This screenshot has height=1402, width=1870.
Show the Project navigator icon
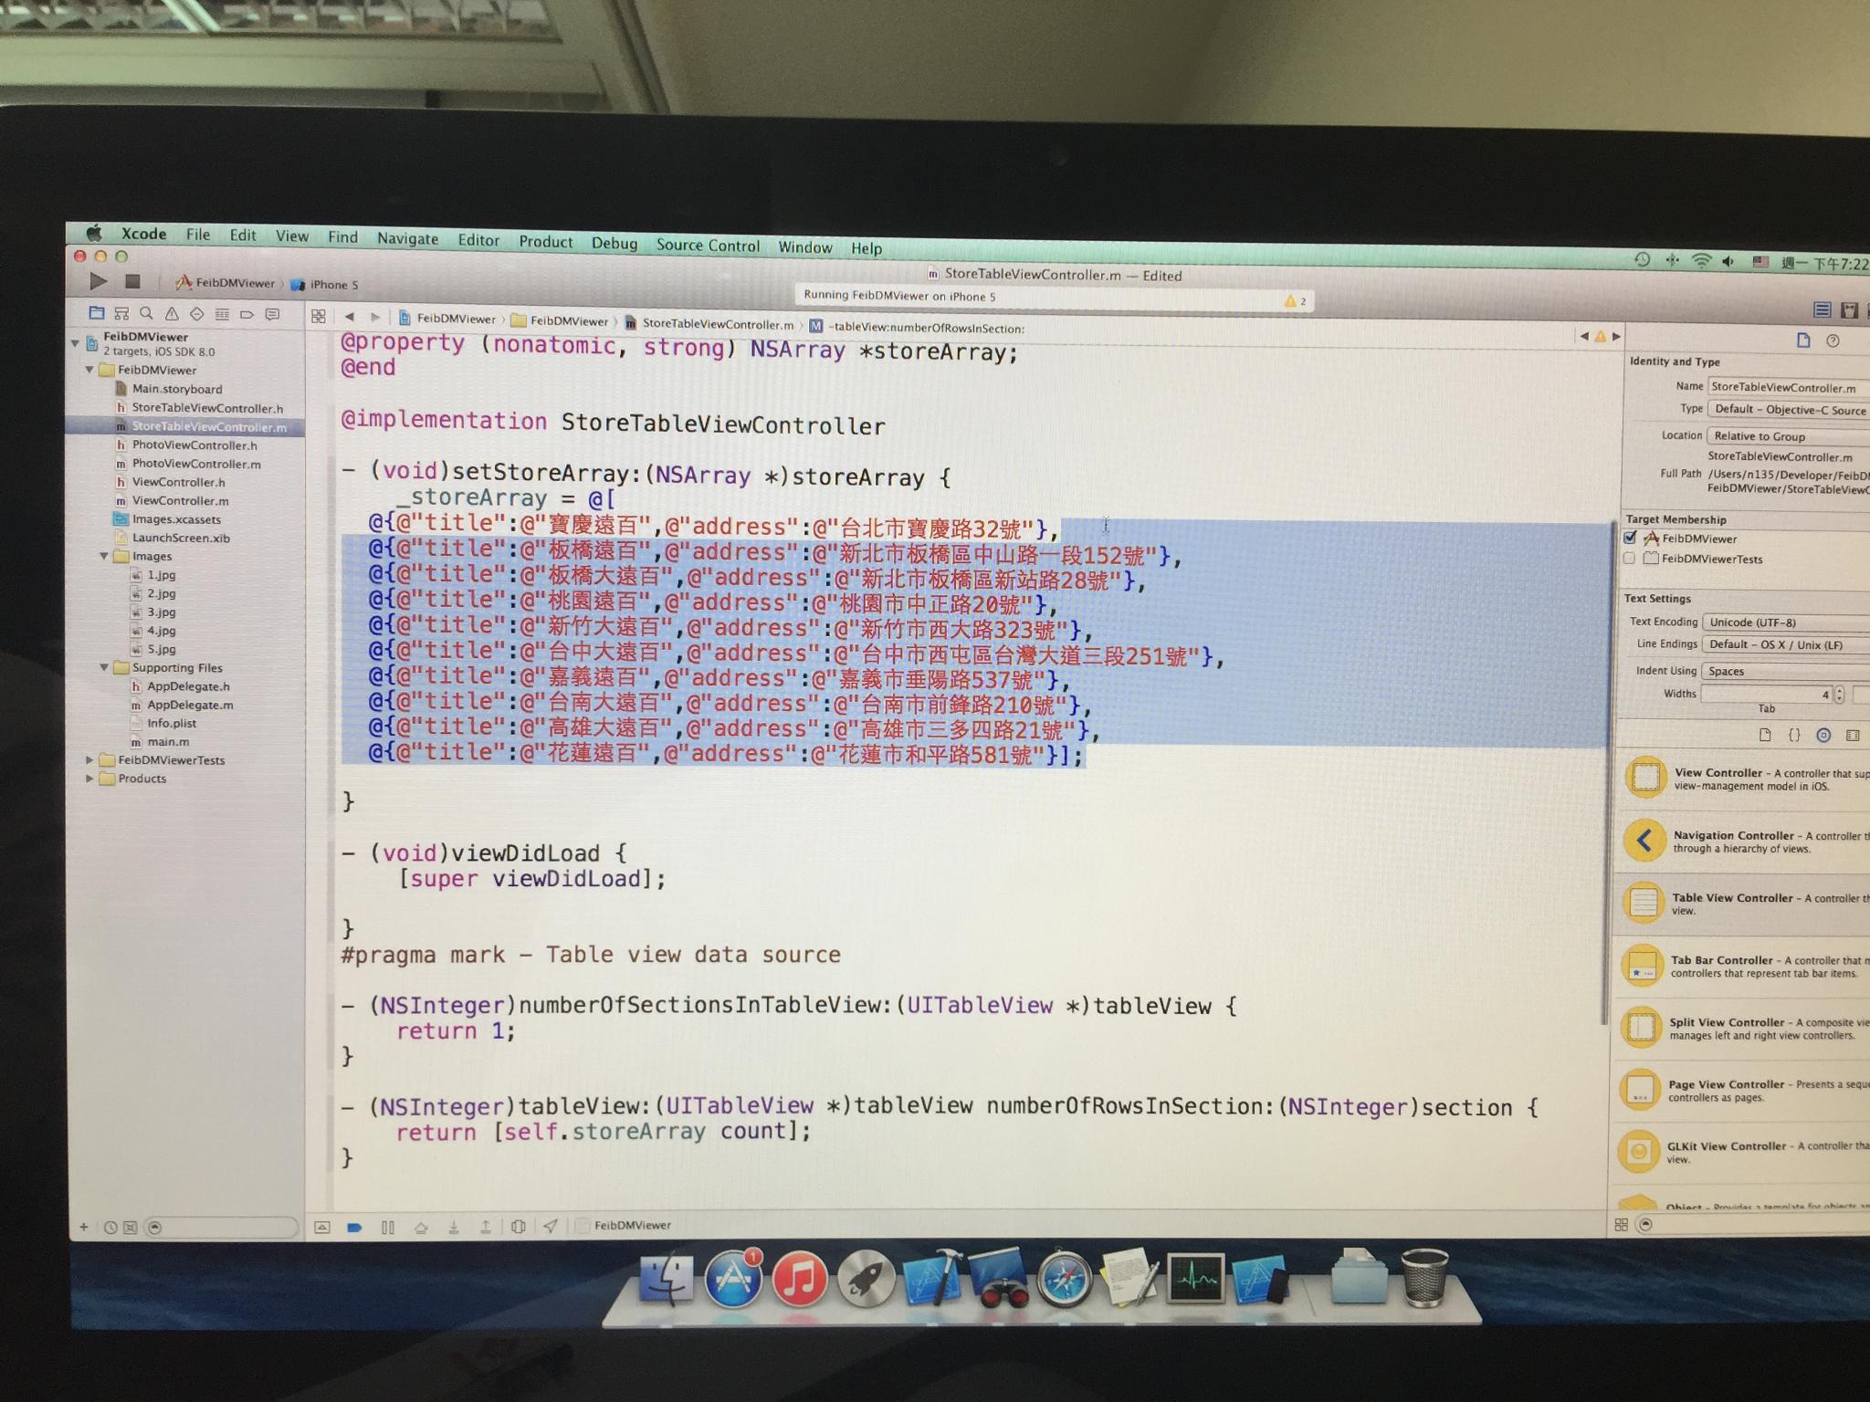tap(97, 313)
